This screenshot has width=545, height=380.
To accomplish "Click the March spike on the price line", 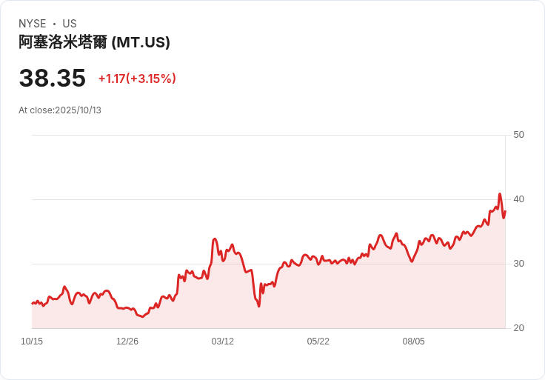I will tap(215, 239).
